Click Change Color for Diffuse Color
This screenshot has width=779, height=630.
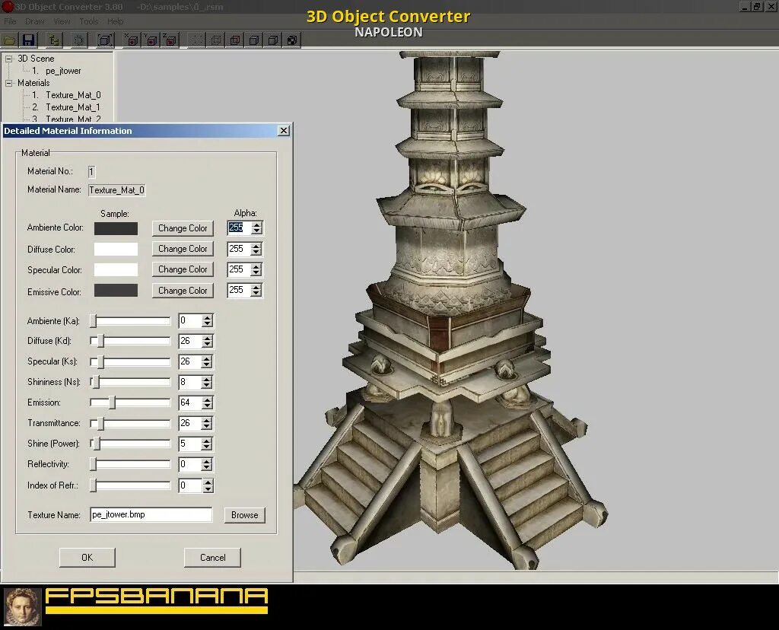click(x=183, y=248)
